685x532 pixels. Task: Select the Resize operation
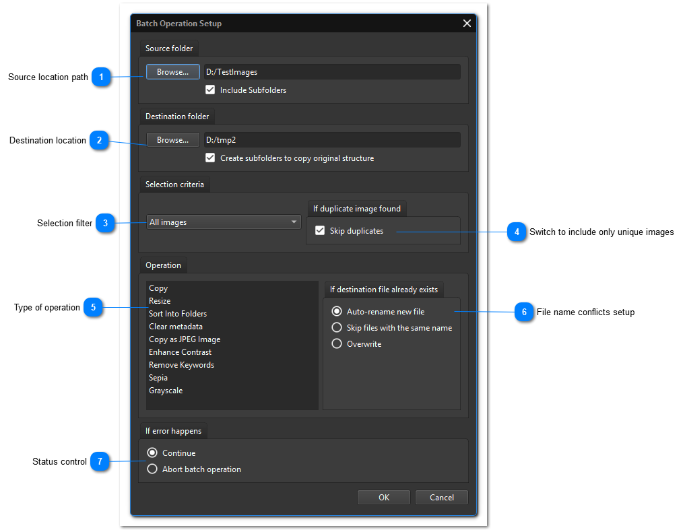point(160,301)
